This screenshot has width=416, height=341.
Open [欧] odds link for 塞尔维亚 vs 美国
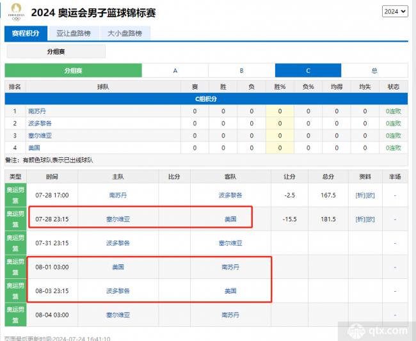[370, 219]
